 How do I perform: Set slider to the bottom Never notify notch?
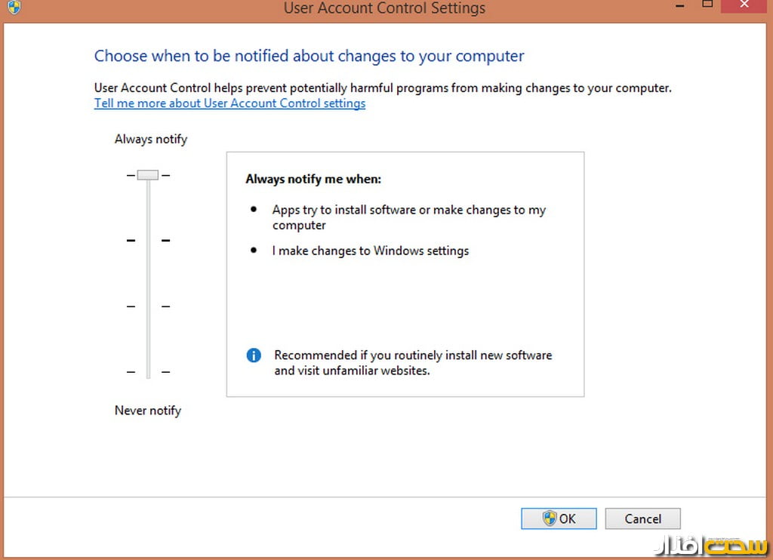[148, 372]
